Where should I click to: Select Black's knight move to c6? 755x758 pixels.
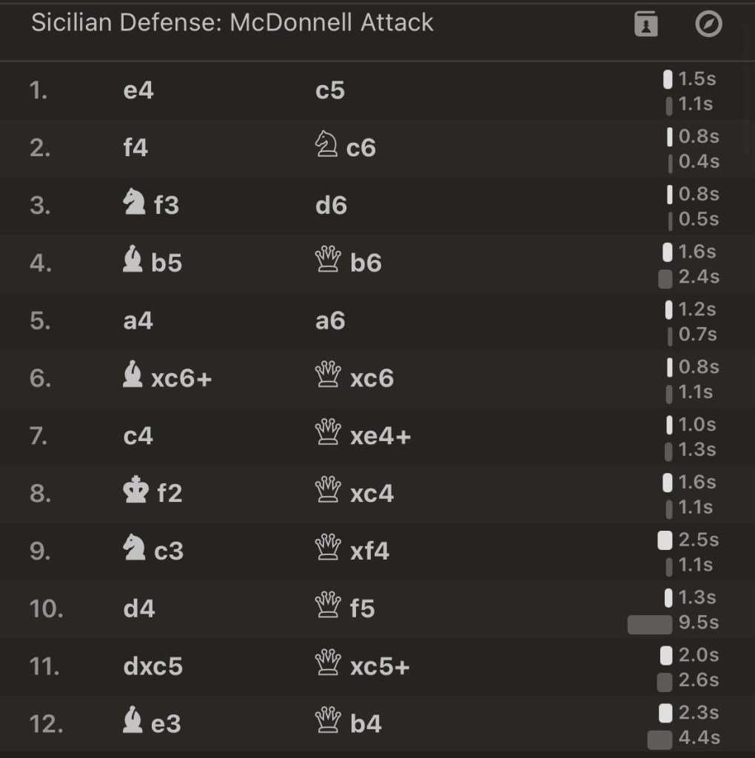[346, 148]
